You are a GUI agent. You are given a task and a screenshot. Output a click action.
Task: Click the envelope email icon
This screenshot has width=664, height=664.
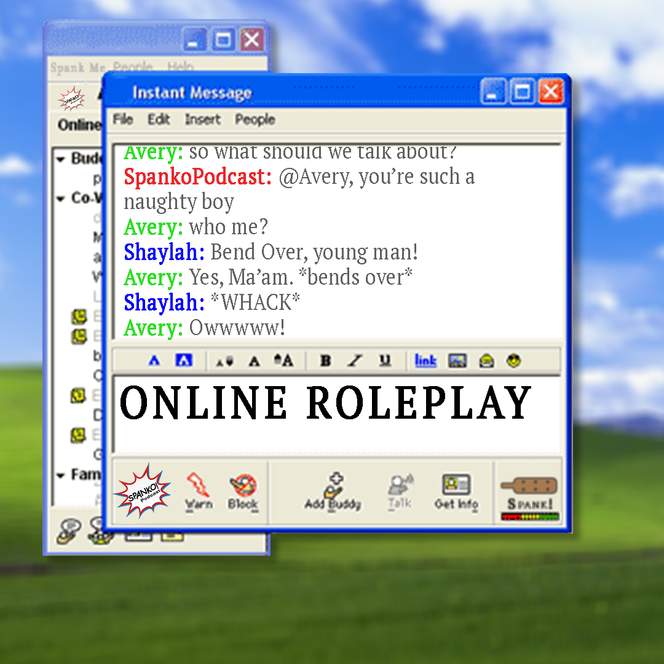(486, 362)
